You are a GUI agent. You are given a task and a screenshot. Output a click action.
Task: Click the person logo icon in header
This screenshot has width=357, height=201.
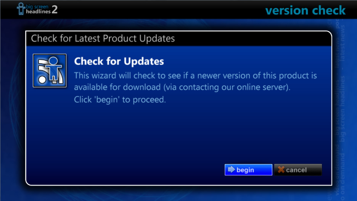(21, 9)
